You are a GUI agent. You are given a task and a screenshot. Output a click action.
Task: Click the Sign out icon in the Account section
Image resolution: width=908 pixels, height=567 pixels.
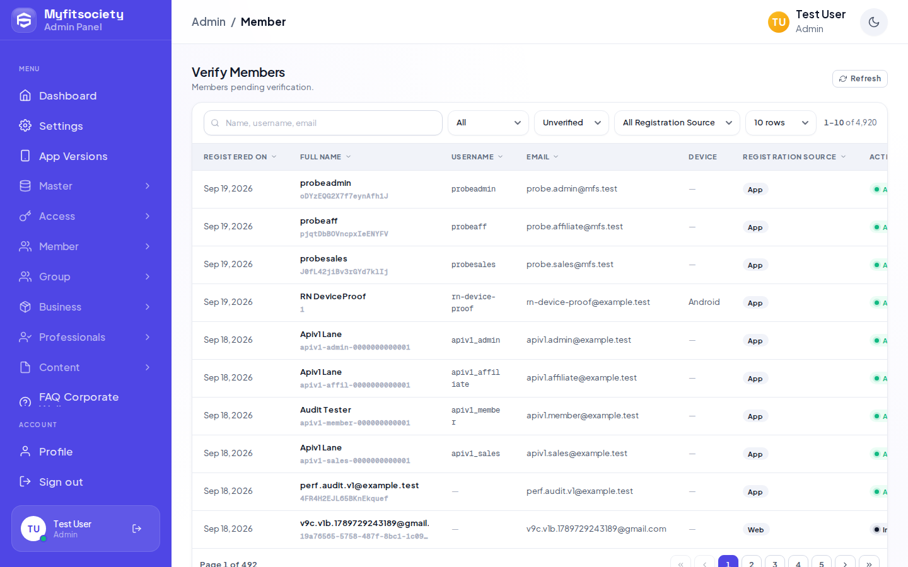25,481
